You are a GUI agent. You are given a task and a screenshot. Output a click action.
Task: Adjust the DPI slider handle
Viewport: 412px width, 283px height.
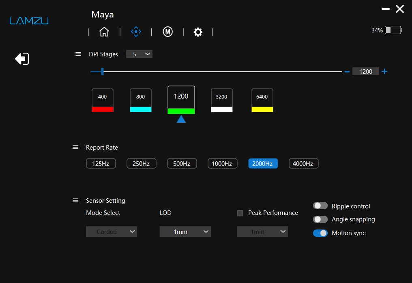[x=102, y=71]
